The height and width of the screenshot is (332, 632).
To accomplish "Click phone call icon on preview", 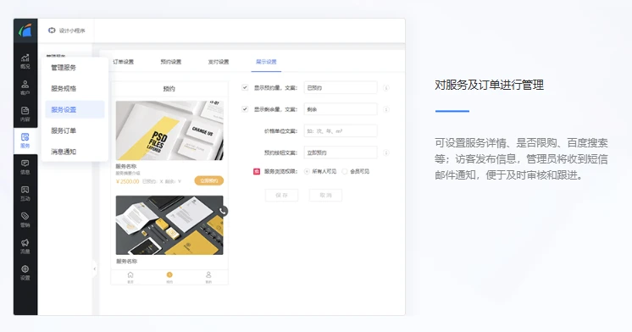I will [223, 211].
